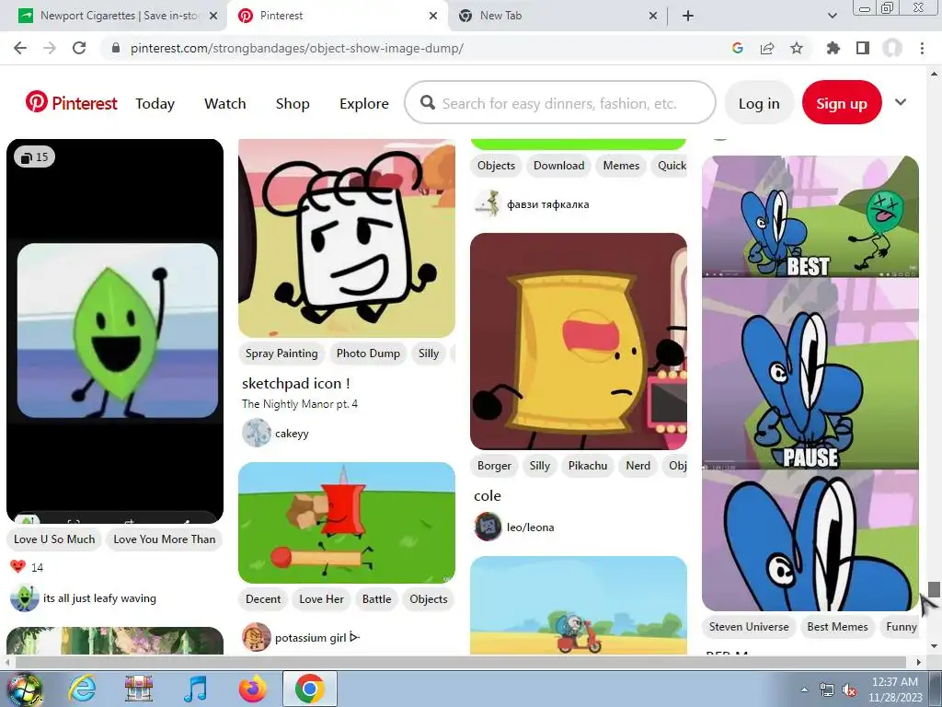Viewport: 942px width, 707px height.
Task: Click the share page icon
Action: pos(767,48)
